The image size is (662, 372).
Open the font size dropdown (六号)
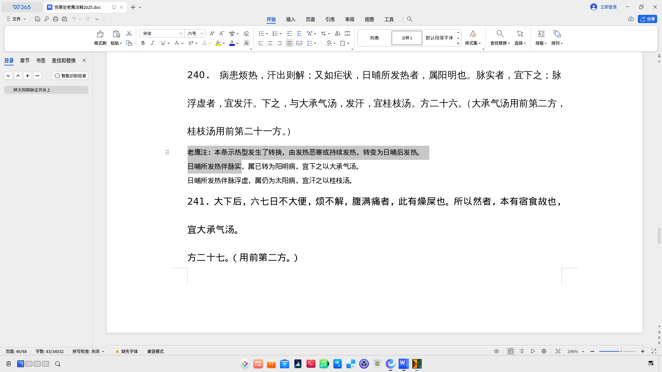pyautogui.click(x=202, y=33)
